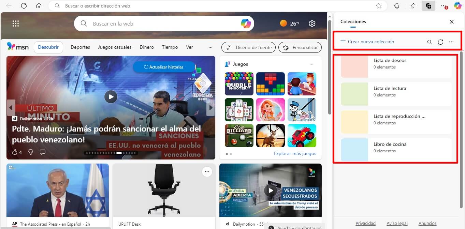The height and width of the screenshot is (229, 465).
Task: Advance to next story in carousel
Action: coord(211,108)
